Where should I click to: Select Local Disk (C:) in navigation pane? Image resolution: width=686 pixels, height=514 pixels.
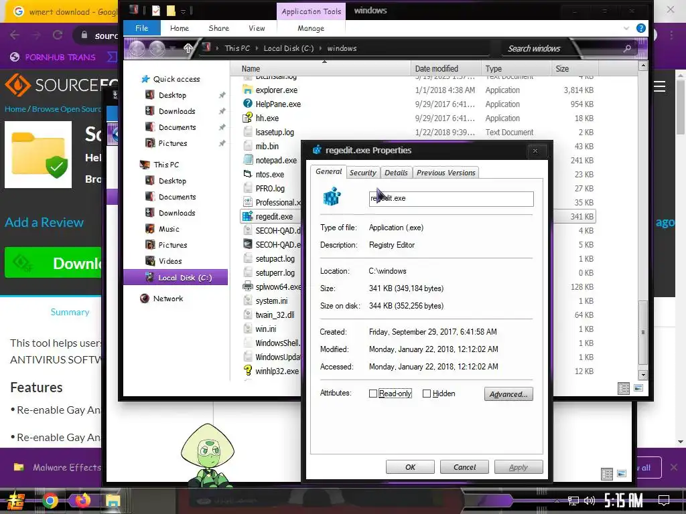pos(176,278)
